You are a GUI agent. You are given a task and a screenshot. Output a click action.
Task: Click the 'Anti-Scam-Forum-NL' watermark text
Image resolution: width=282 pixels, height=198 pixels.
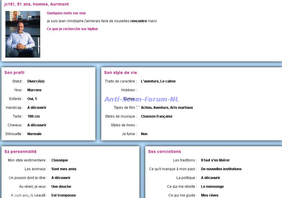pos(142,99)
